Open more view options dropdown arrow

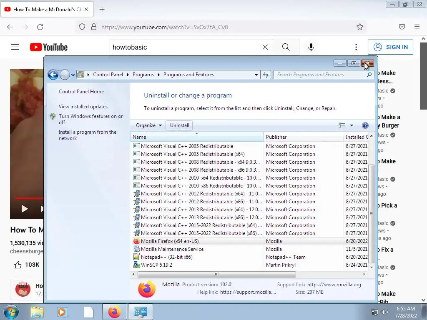coord(352,125)
